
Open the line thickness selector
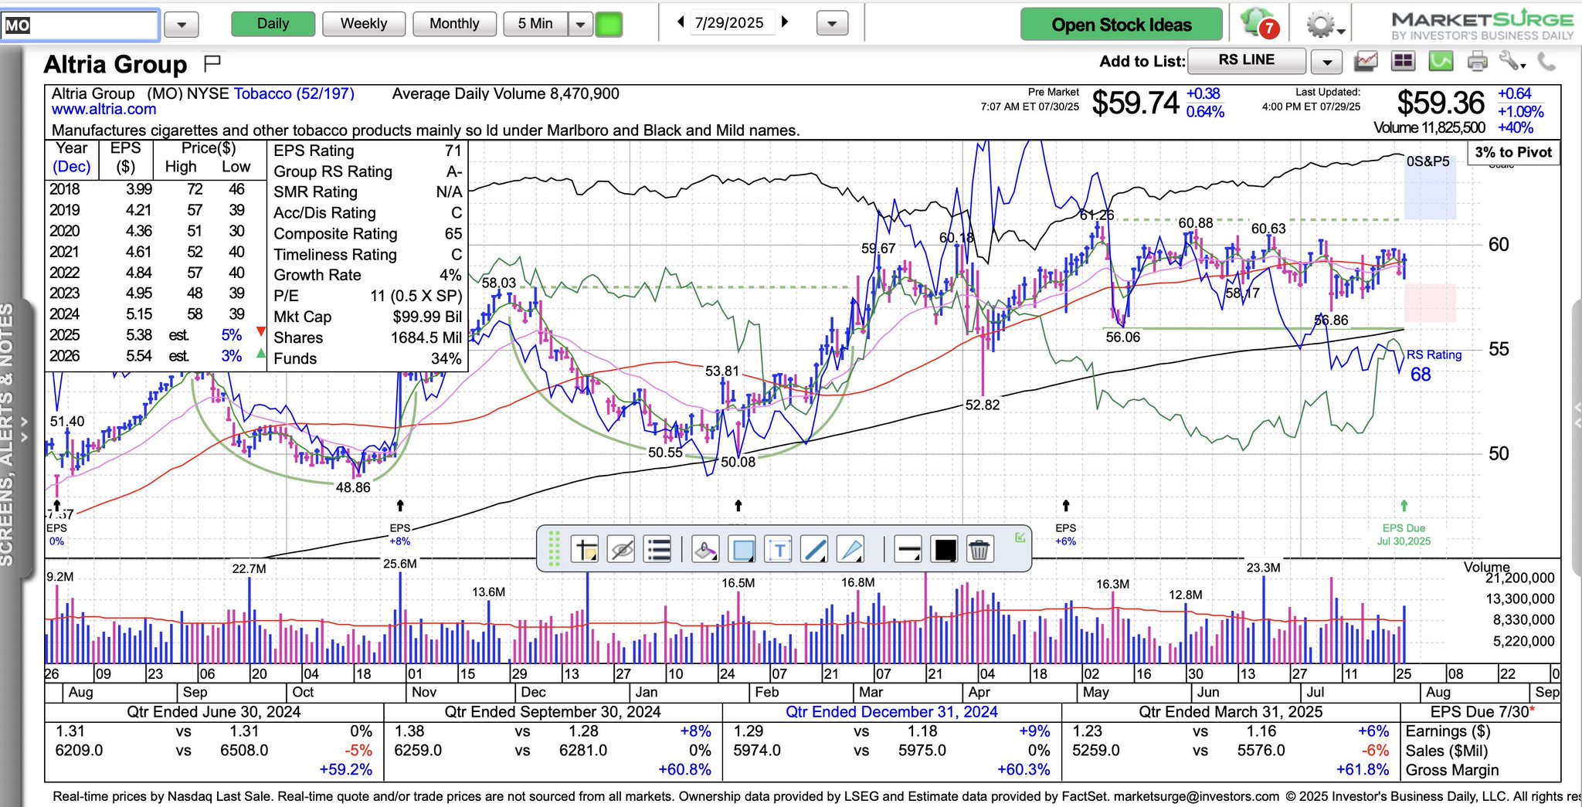tap(908, 550)
